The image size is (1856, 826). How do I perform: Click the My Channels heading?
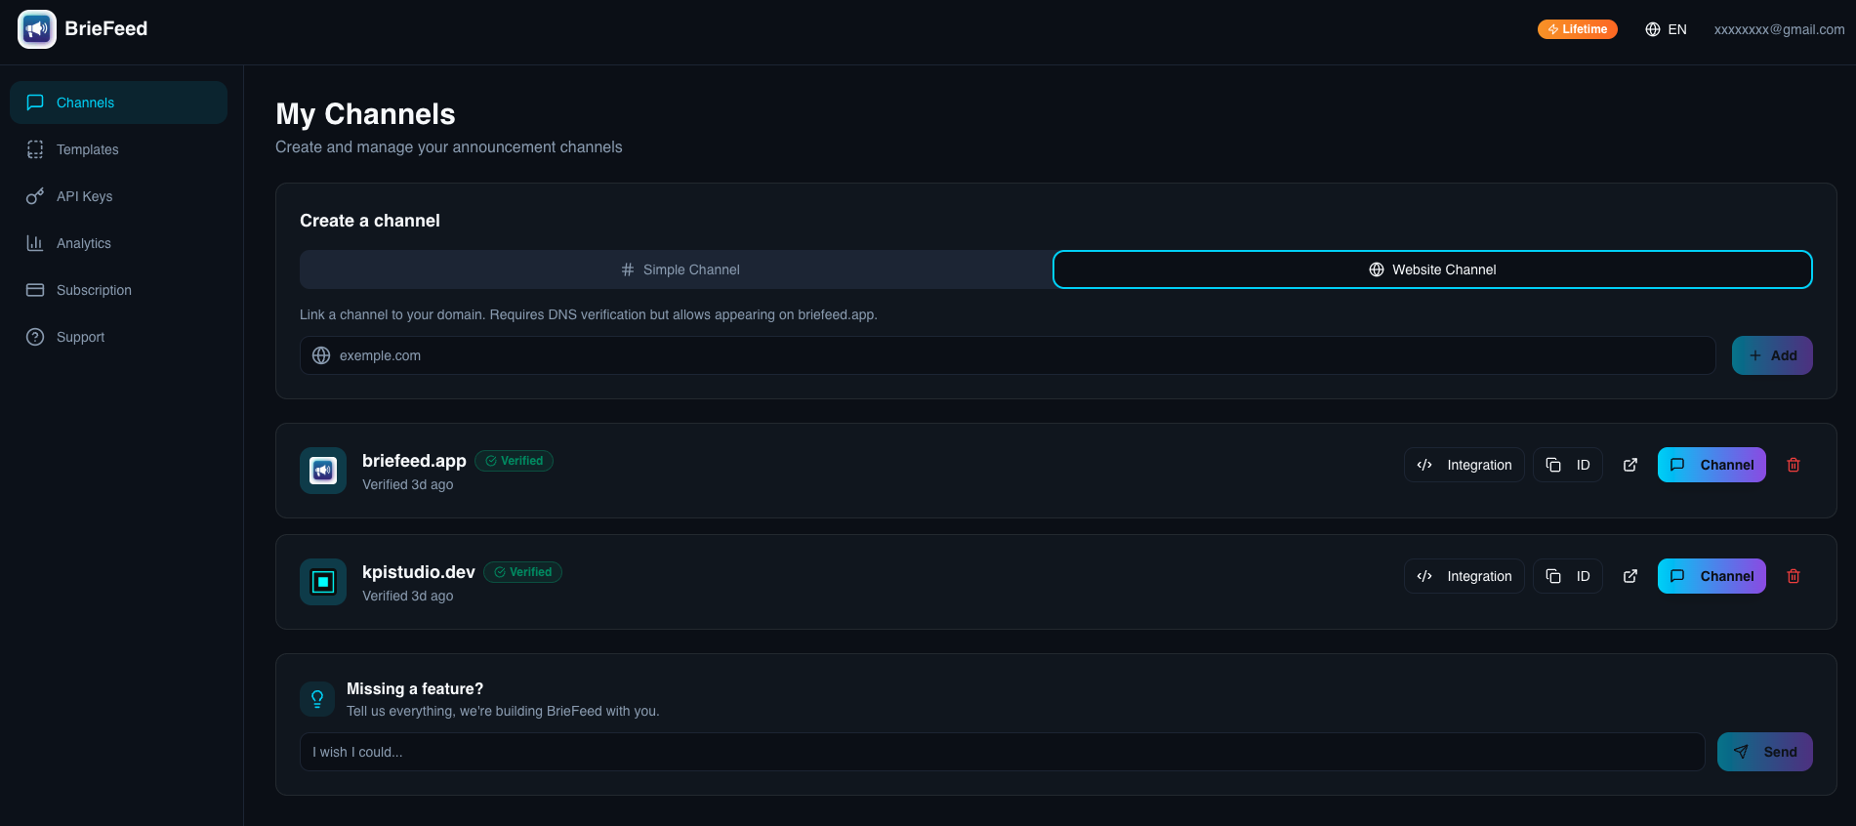(x=365, y=114)
